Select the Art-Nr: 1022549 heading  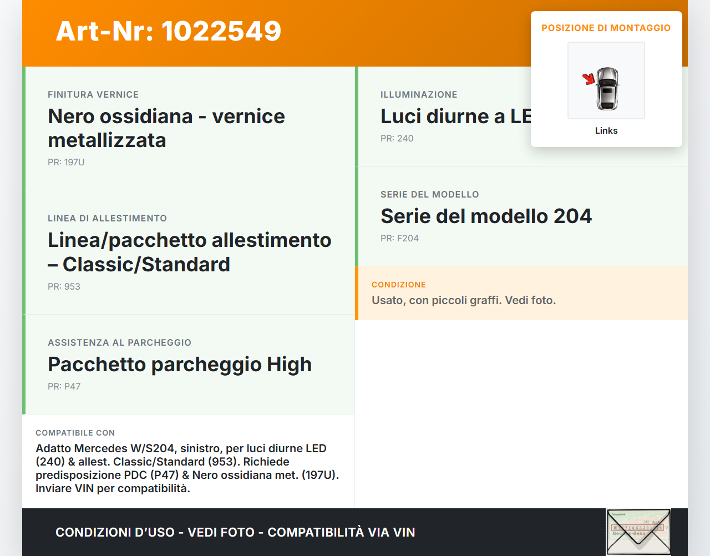pos(169,31)
